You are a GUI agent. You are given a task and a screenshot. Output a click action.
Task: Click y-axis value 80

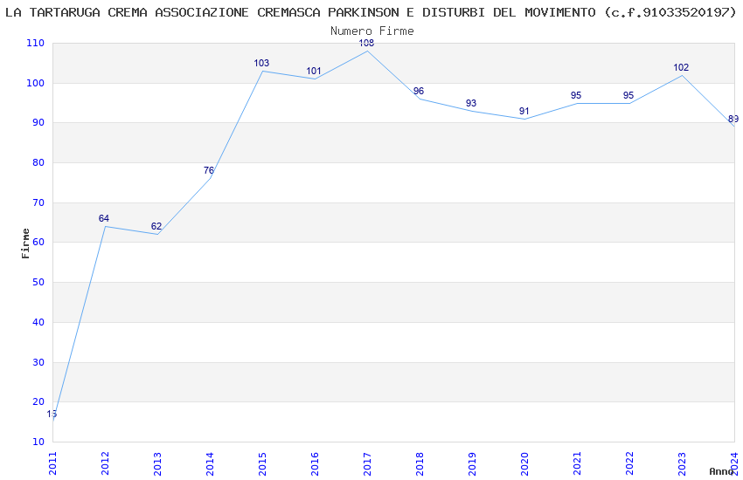point(38,162)
